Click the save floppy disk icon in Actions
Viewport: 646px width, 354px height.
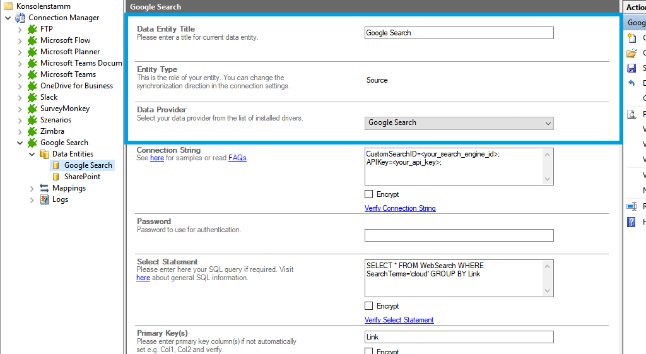[x=631, y=68]
